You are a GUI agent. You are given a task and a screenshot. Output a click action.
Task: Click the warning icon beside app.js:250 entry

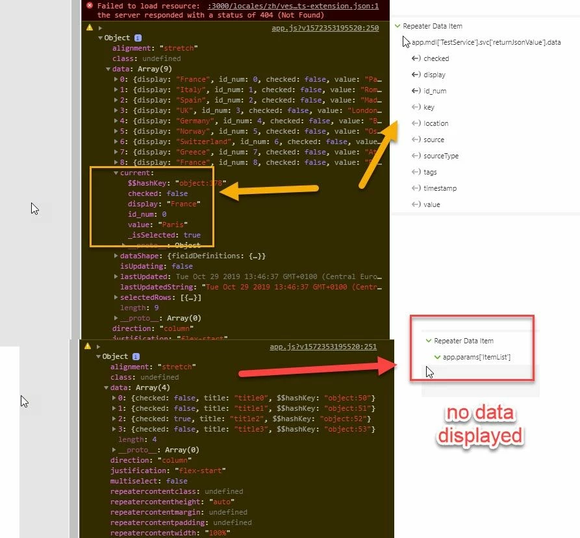tap(90, 28)
